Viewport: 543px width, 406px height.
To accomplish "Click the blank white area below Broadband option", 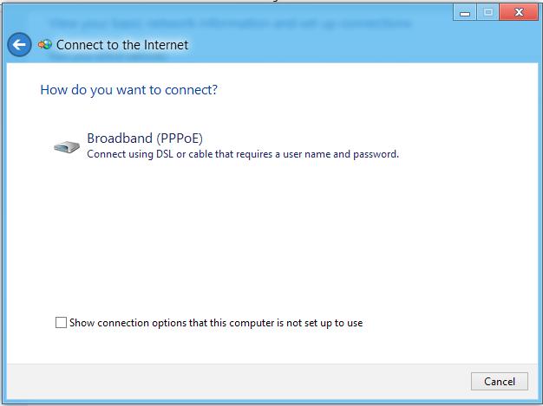I will [x=270, y=235].
